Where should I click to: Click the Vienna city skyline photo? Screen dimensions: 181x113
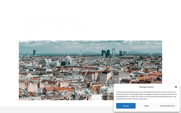90,70
